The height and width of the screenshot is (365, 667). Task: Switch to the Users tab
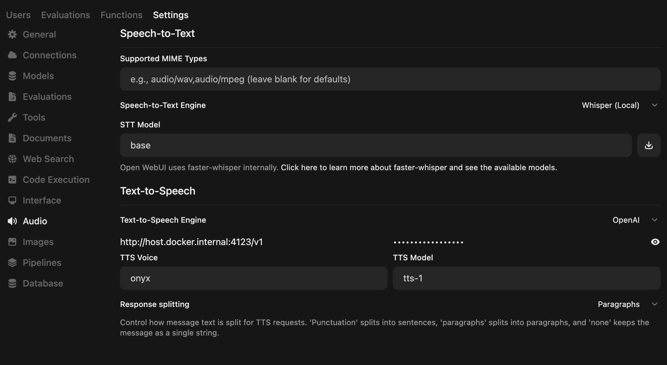[18, 15]
